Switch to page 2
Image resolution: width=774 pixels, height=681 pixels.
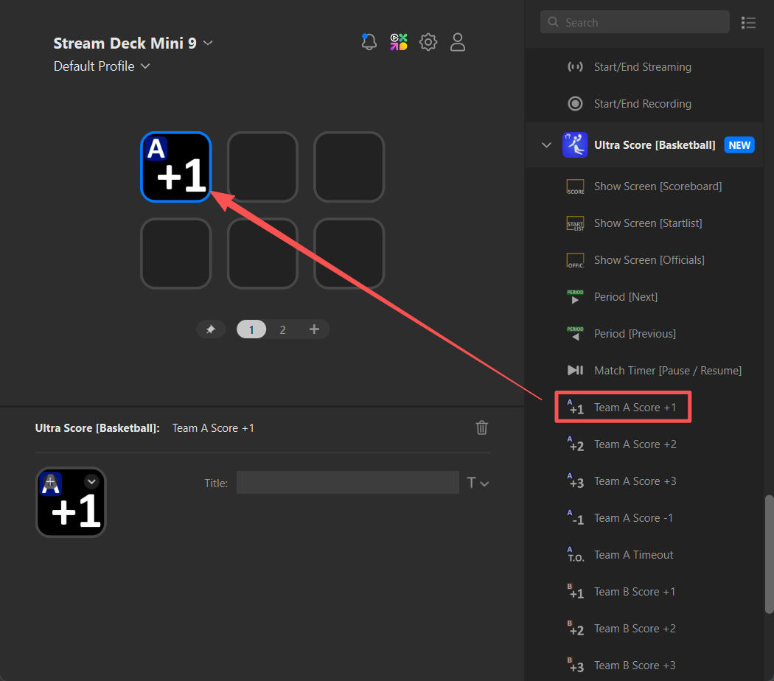(282, 329)
